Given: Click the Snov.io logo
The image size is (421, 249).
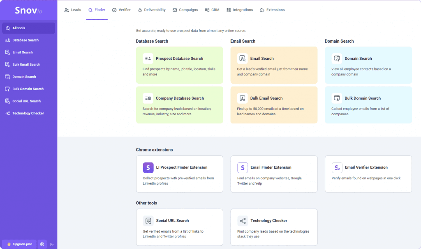Looking at the screenshot, I should pyautogui.click(x=28, y=11).
